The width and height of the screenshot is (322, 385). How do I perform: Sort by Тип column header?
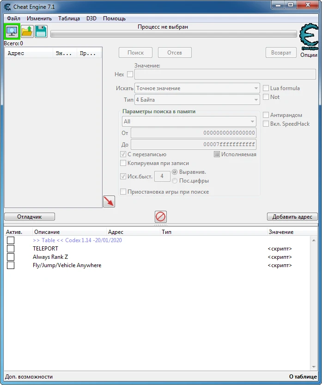point(213,232)
